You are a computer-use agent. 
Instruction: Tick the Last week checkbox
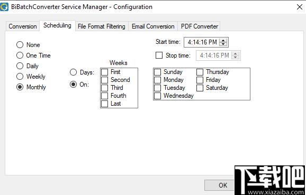105,104
